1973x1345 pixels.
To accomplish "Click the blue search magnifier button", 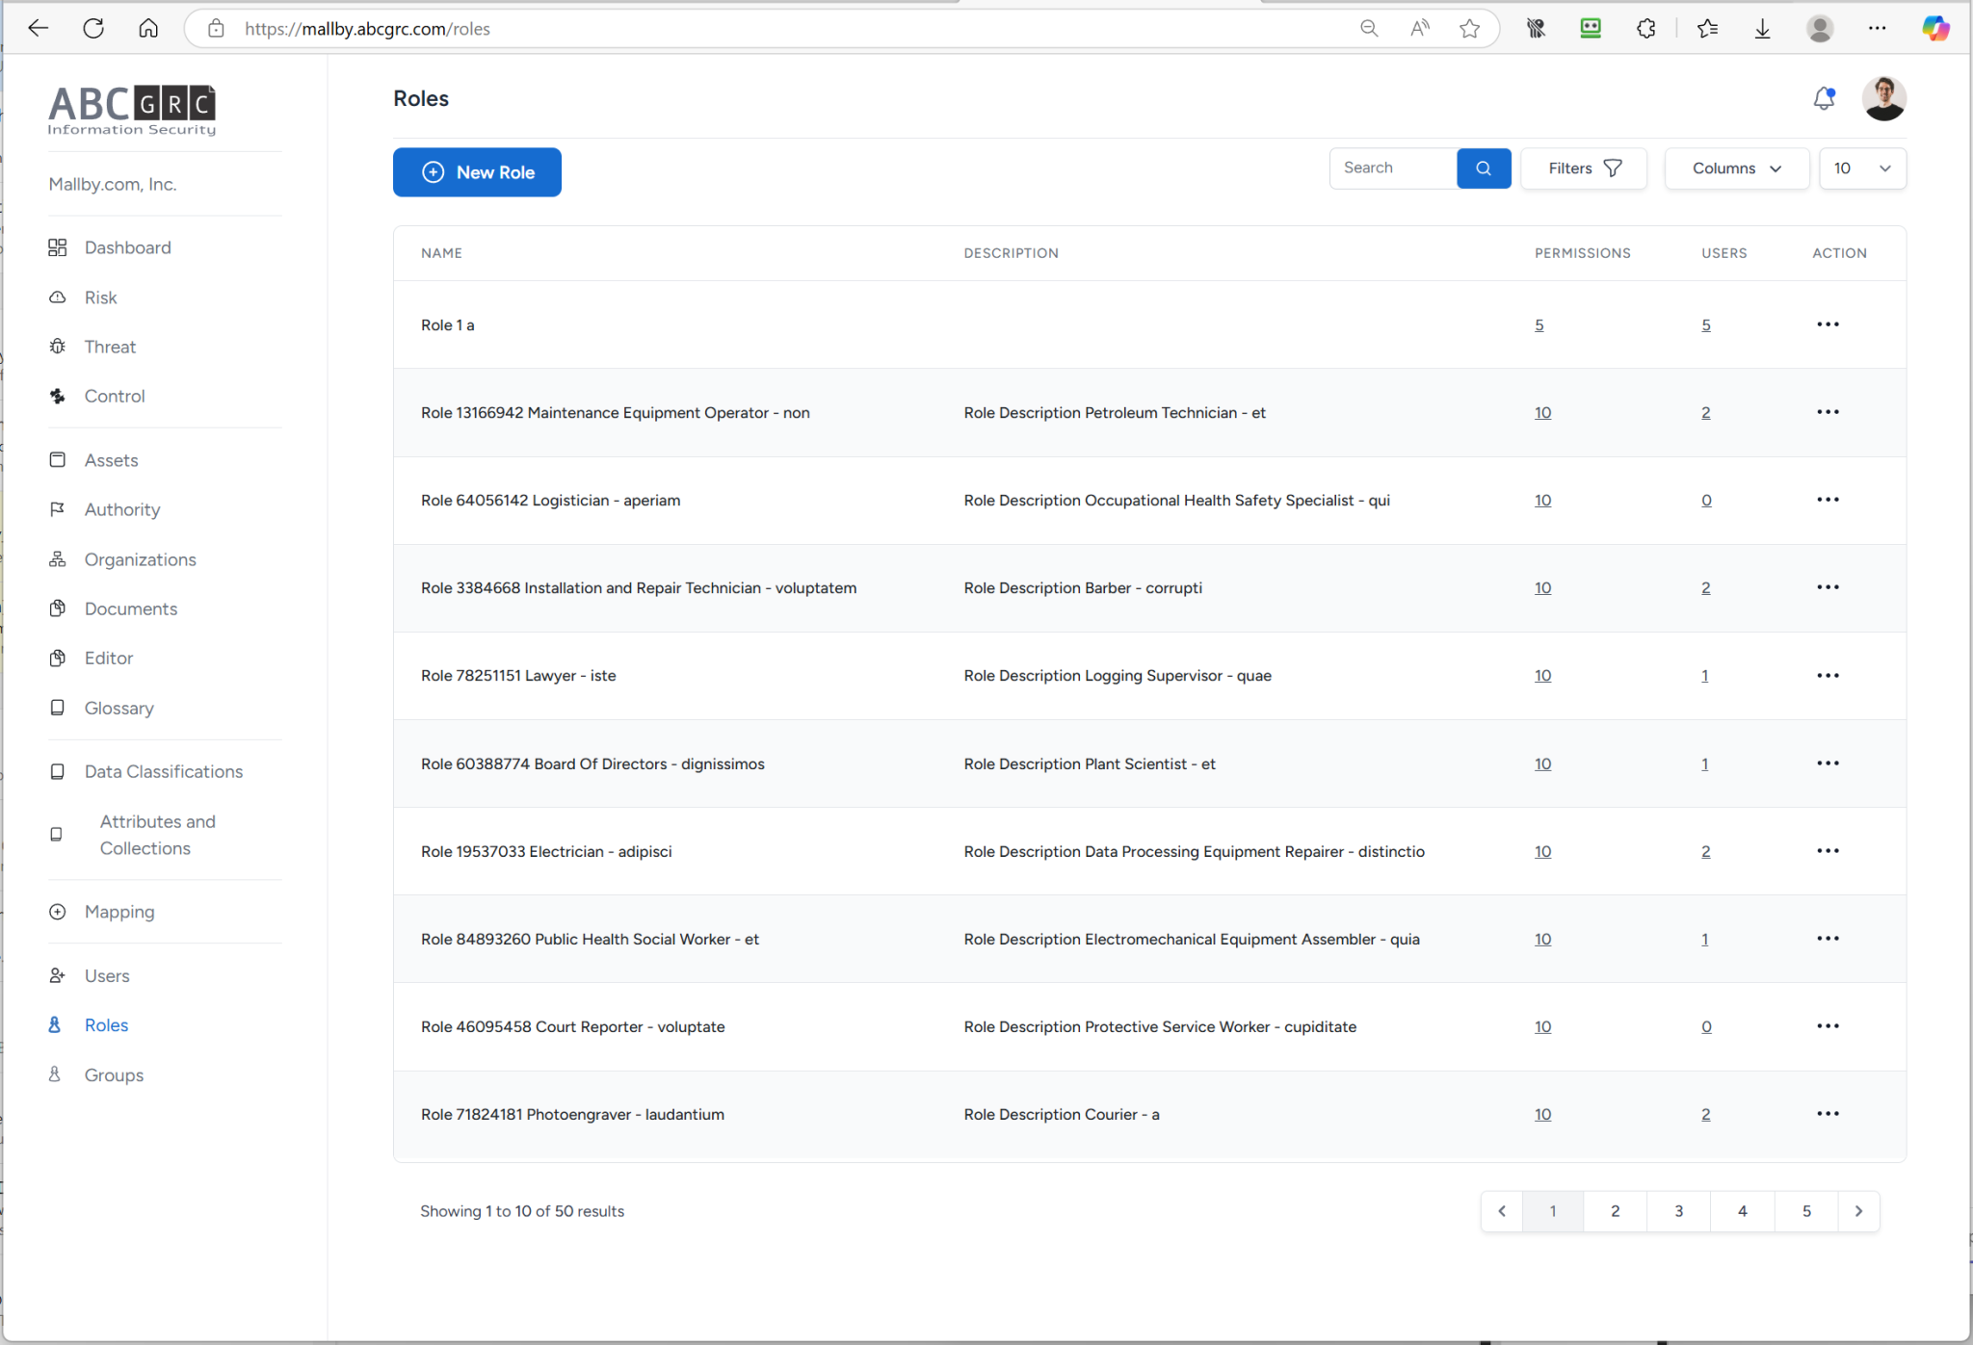I will coord(1483,168).
